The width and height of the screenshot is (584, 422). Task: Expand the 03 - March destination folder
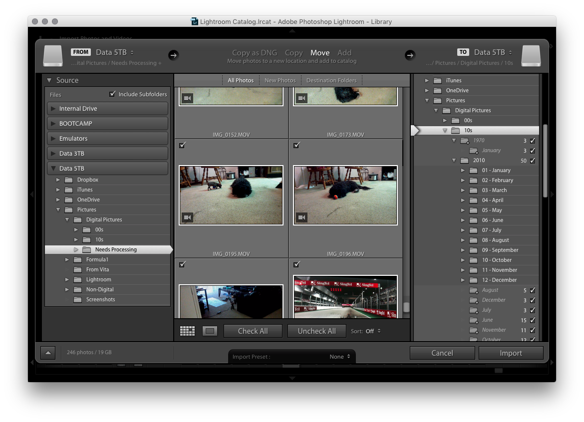coord(463,190)
